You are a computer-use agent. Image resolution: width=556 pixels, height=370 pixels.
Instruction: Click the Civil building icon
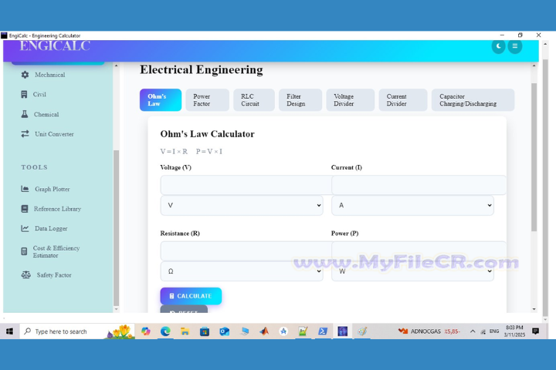[24, 94]
